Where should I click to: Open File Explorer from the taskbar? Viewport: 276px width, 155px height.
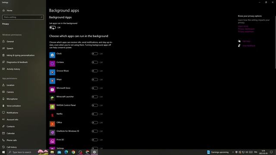[x=52, y=152]
